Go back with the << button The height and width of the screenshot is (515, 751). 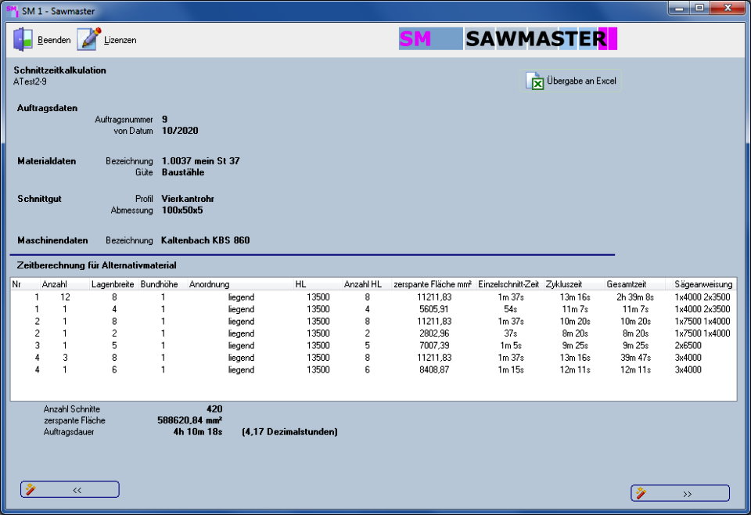[x=70, y=490]
